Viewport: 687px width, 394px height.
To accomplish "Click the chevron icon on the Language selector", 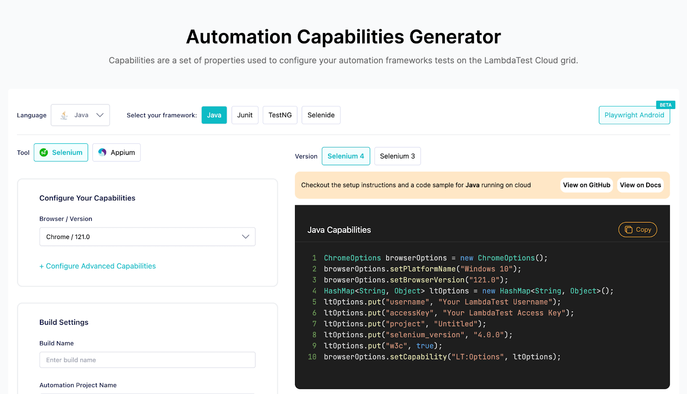I will [x=100, y=115].
